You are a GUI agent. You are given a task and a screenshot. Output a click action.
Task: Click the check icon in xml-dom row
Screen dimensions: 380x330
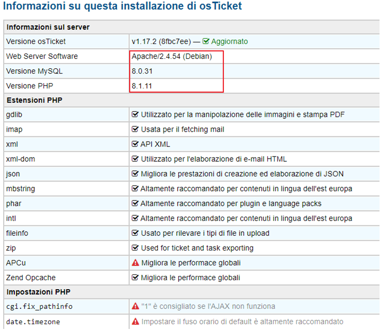[135, 159]
